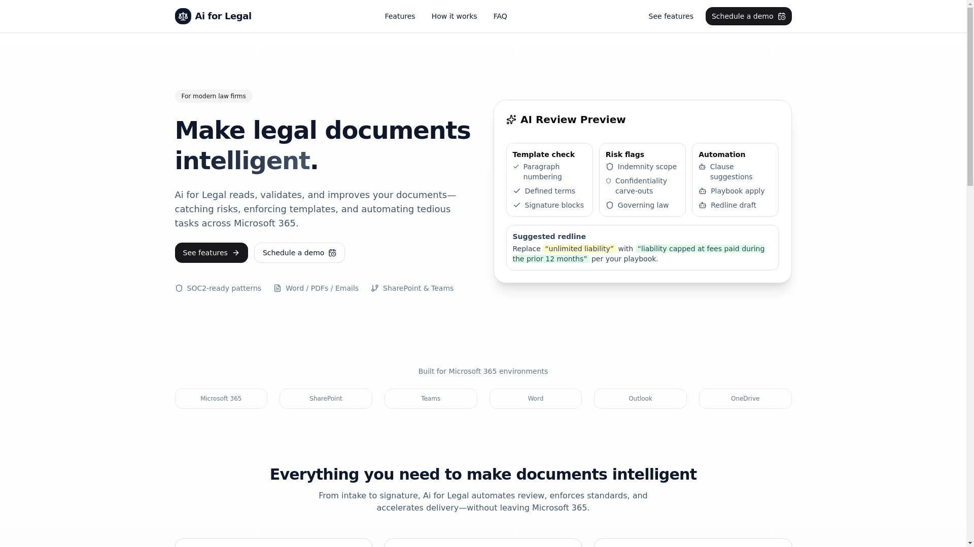Select the Outlook chip
The image size is (974, 547).
click(x=640, y=399)
